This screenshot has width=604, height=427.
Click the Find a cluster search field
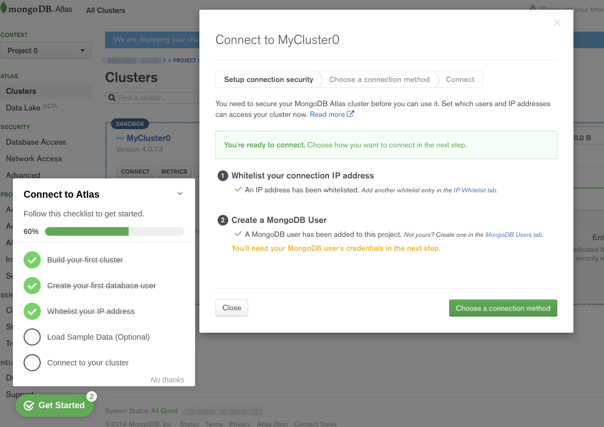tap(155, 98)
